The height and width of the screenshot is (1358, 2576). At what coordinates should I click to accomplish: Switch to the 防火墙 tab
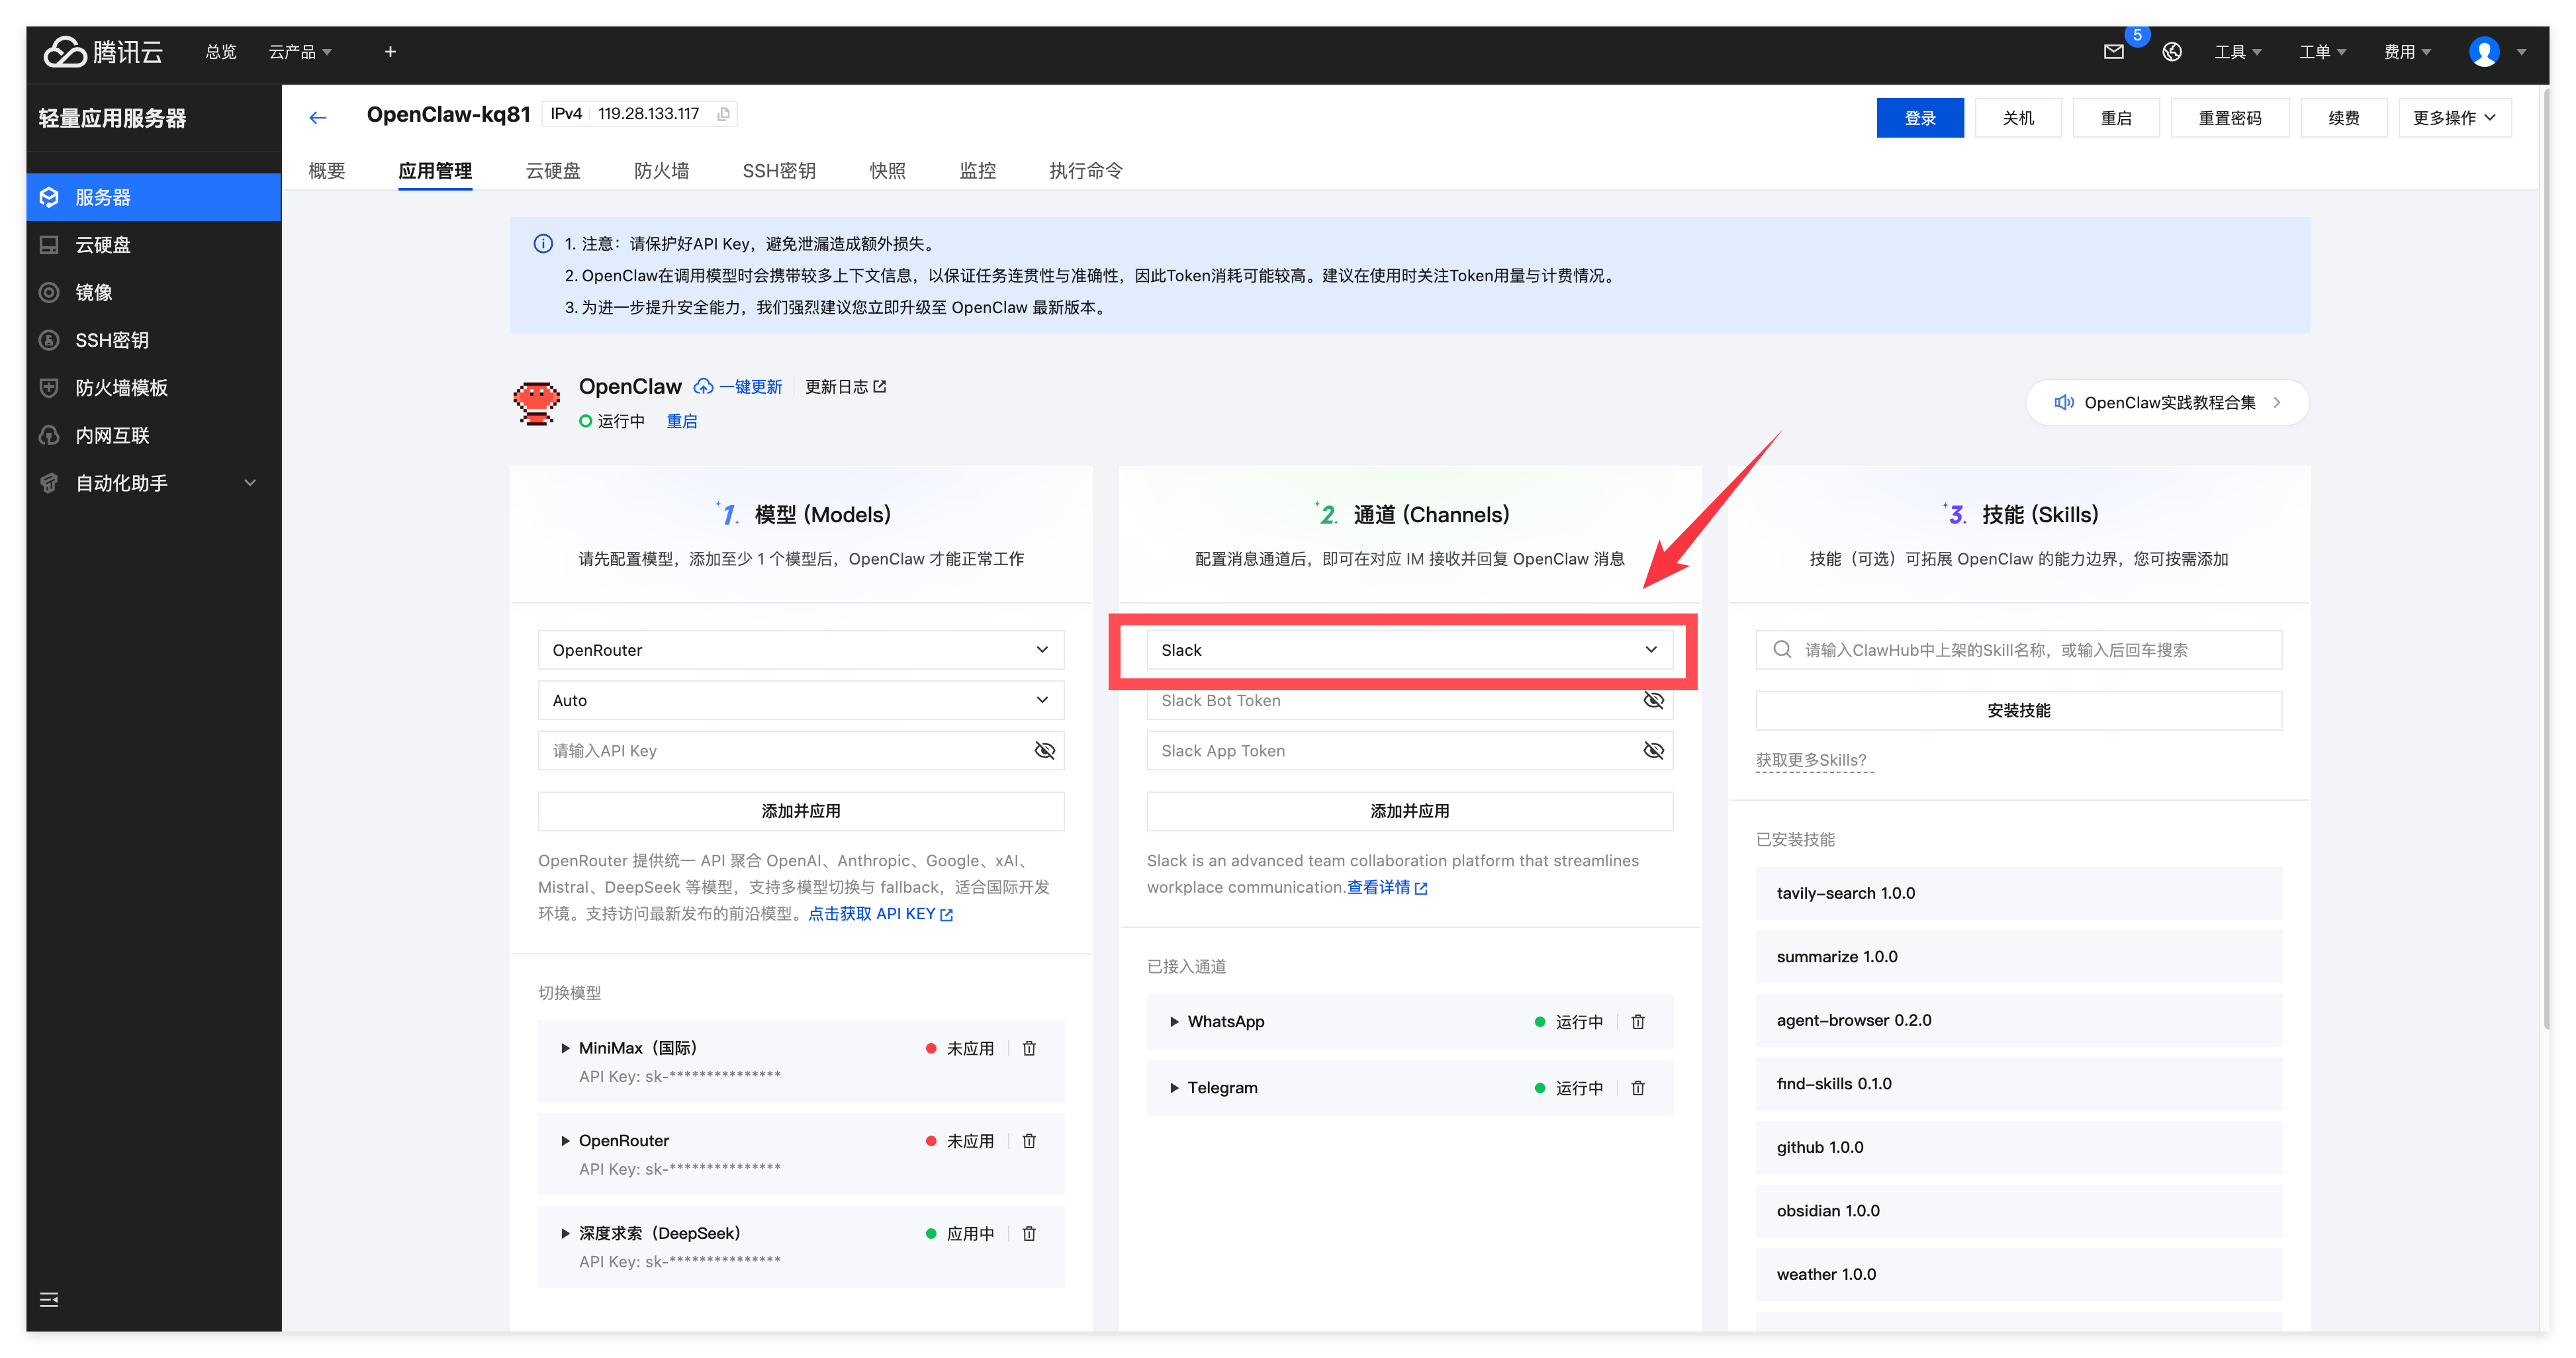click(x=661, y=171)
